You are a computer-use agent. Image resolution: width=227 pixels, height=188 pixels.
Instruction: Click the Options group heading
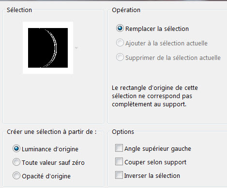pyautogui.click(x=123, y=132)
